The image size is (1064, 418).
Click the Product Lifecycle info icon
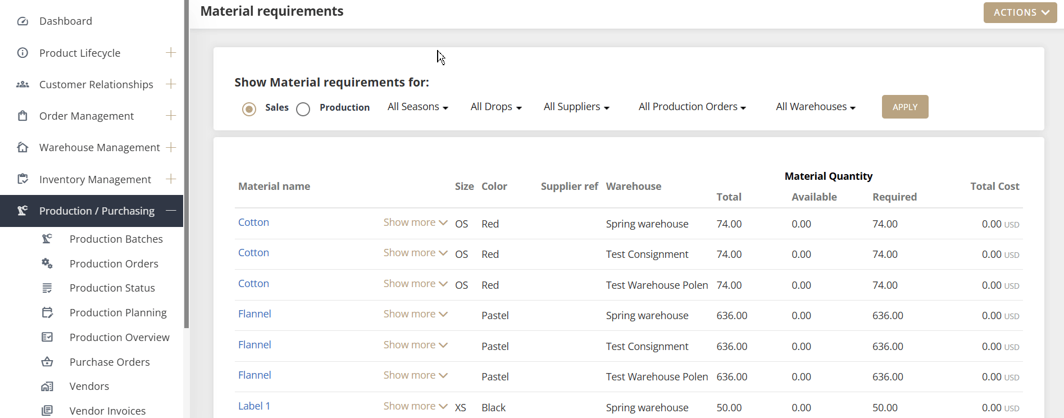[x=22, y=53]
